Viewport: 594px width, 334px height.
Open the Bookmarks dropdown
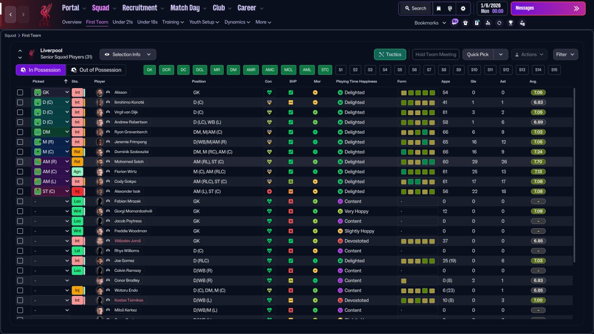[430, 23]
